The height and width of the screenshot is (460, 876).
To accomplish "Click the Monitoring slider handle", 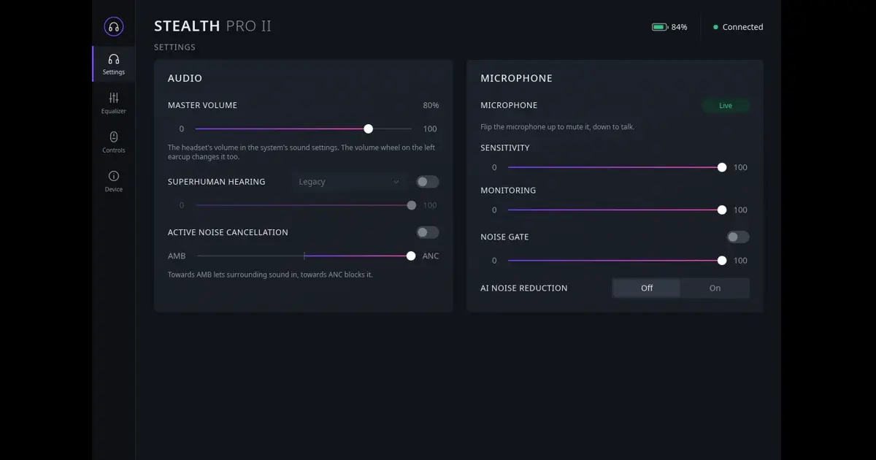I will (722, 210).
